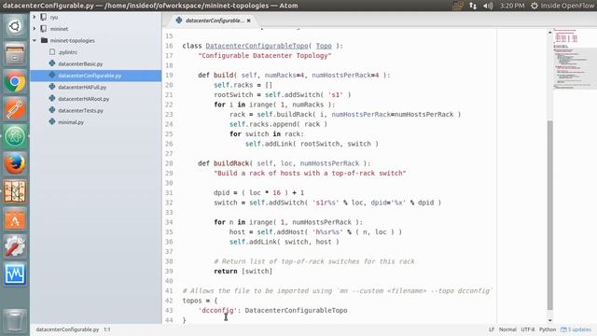This screenshot has width=597, height=336.
Task: Open the updates notice in status bar
Action: click(x=576, y=329)
